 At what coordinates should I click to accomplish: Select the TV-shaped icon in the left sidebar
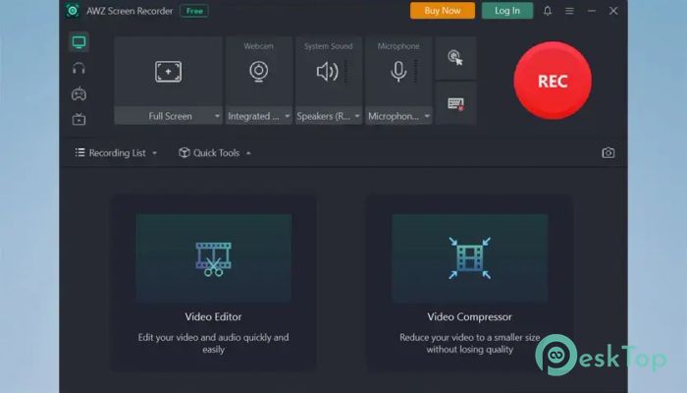pyautogui.click(x=79, y=119)
